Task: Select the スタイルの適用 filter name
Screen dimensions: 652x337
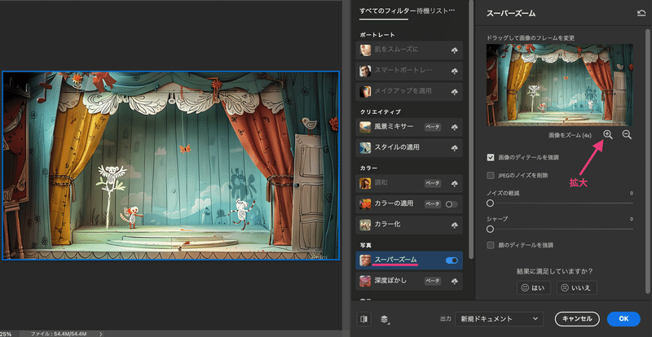Action: pos(397,147)
